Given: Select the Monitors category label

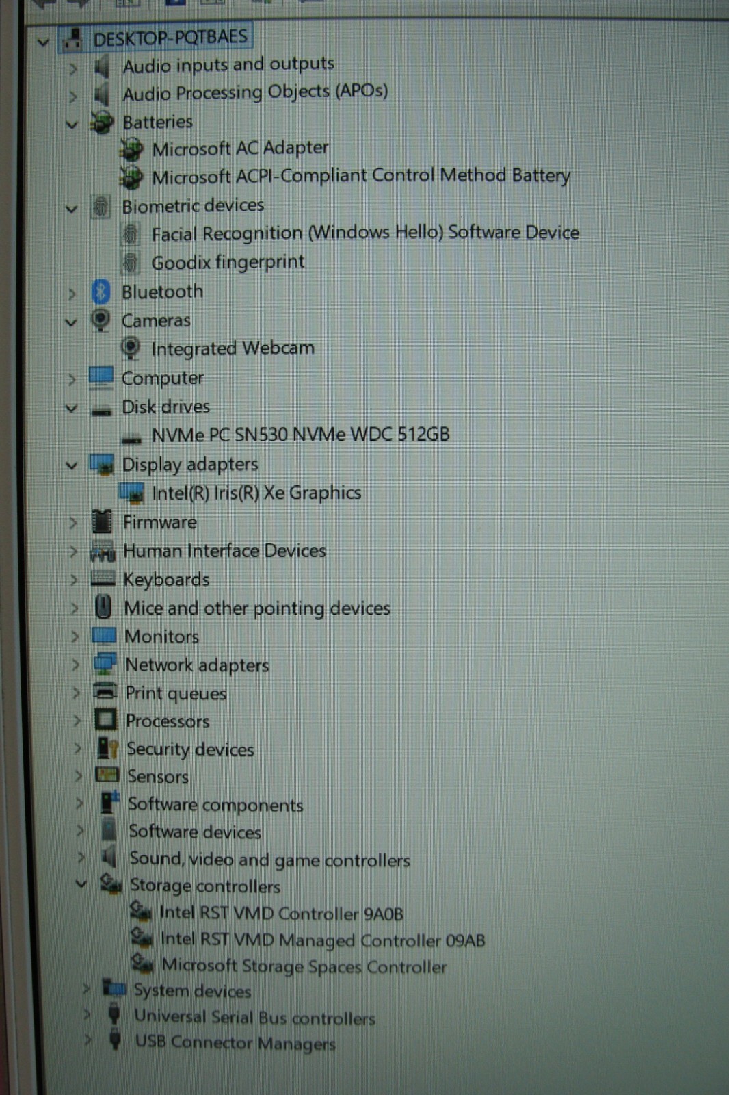Looking at the screenshot, I should point(161,636).
